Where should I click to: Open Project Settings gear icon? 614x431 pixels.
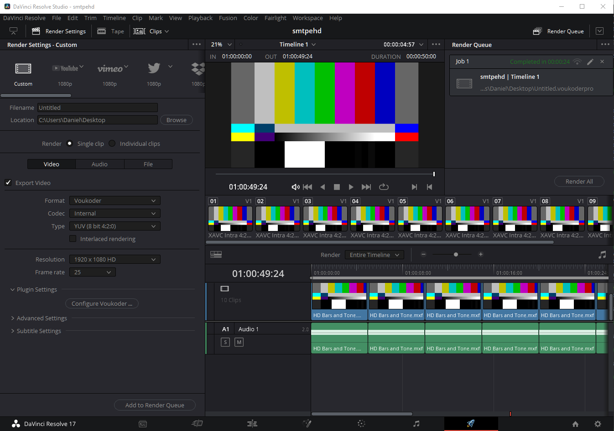598,424
